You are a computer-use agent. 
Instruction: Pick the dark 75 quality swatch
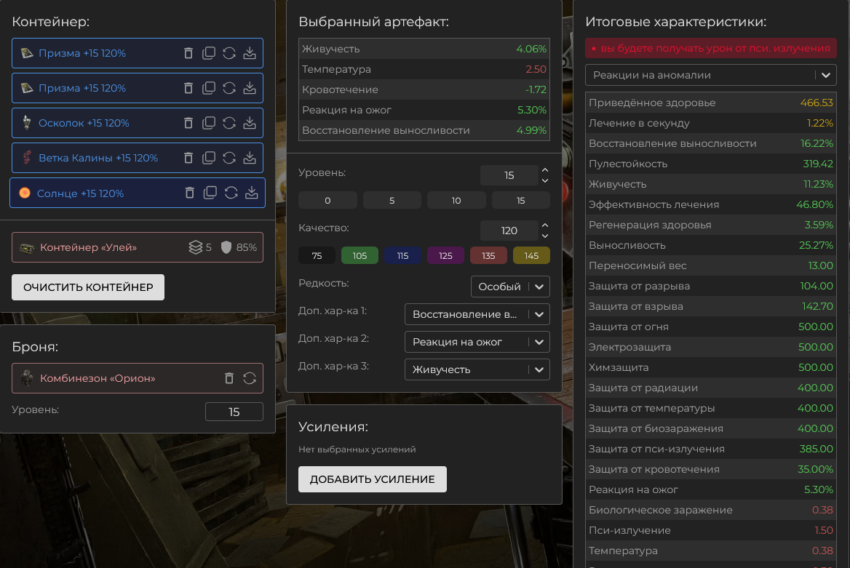click(x=317, y=256)
